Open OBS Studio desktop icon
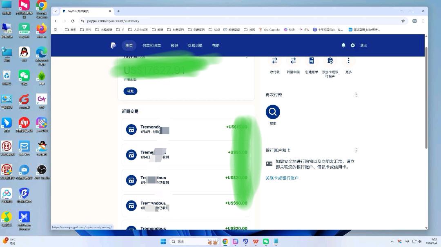 coord(42,172)
